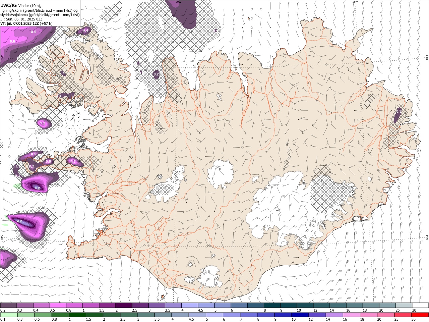Click the dark purple-grey 0.2–0.3 legend swatch
Viewport: 429px width, 322px height.
(8, 306)
